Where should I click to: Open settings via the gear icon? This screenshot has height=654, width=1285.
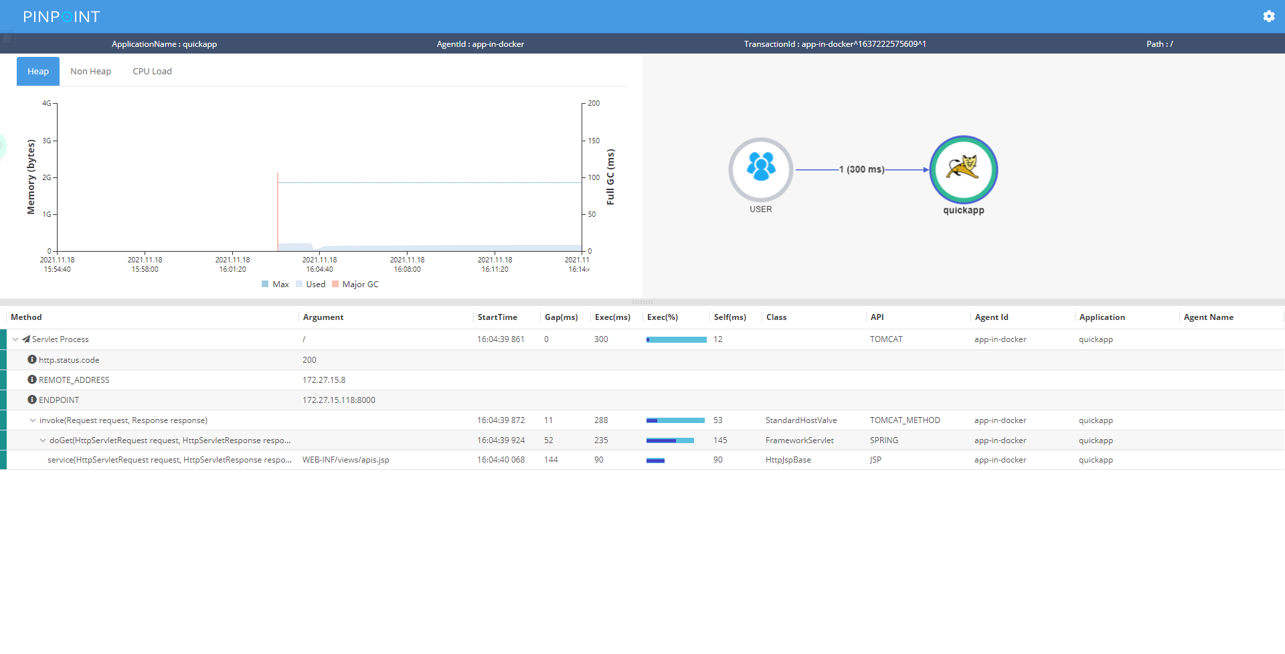pos(1268,17)
